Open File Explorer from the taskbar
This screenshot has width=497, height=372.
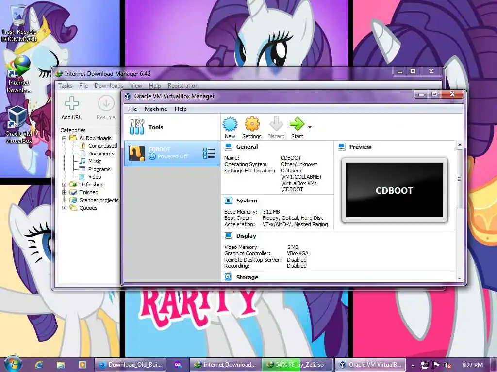[x=61, y=365]
